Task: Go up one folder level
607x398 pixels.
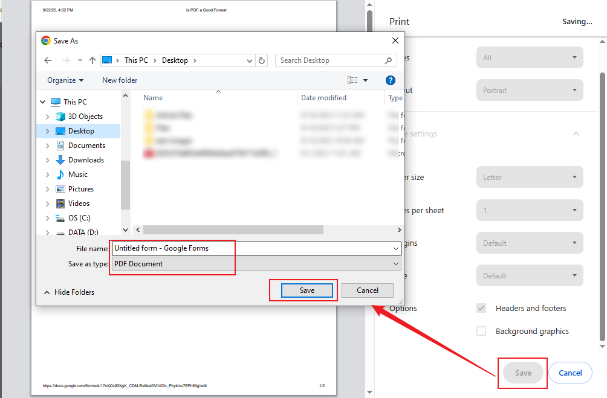Action: point(91,60)
